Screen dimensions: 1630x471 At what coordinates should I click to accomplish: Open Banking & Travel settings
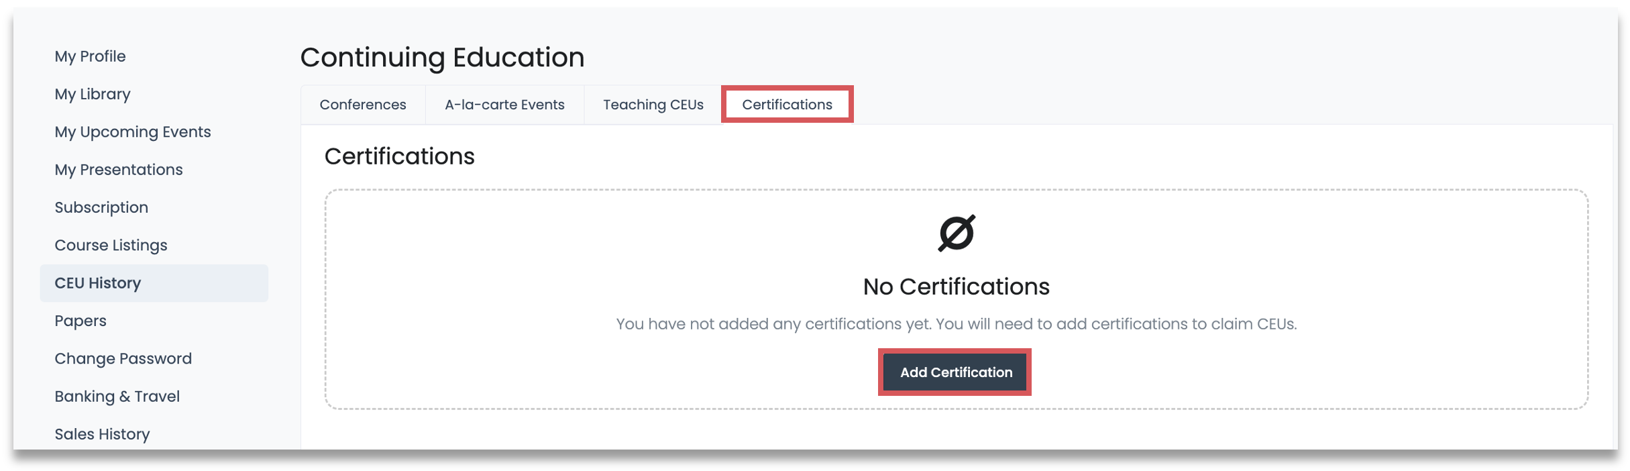(117, 397)
